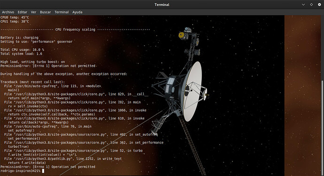Click 'During handling of the above exception' line

pos(64,74)
